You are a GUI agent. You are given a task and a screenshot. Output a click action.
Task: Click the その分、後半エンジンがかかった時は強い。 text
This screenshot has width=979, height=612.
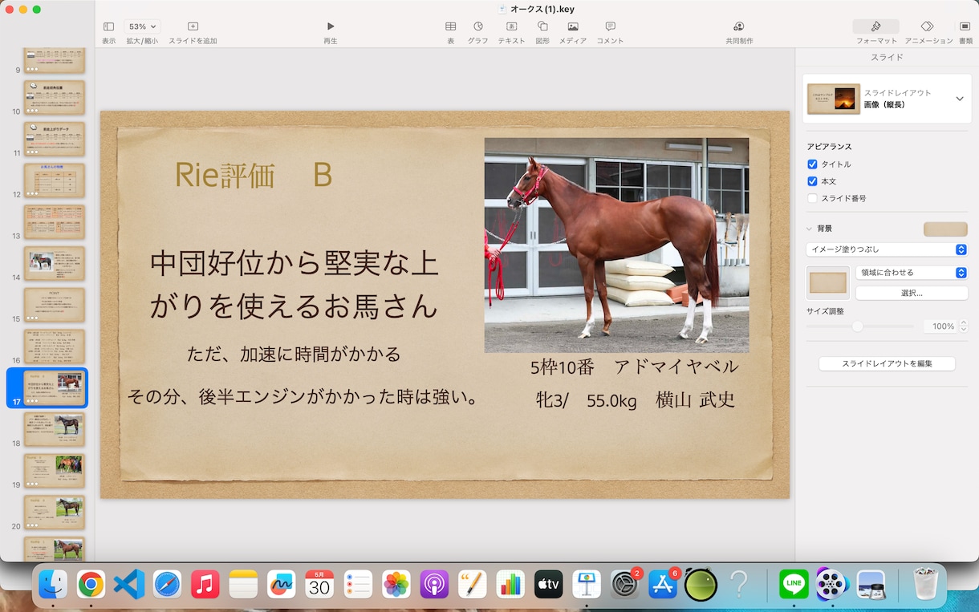tap(303, 397)
